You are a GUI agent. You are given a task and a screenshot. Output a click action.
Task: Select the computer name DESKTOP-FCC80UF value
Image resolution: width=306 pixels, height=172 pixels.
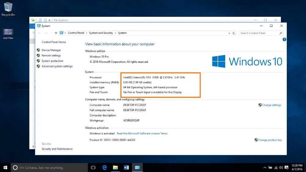tap(135, 105)
